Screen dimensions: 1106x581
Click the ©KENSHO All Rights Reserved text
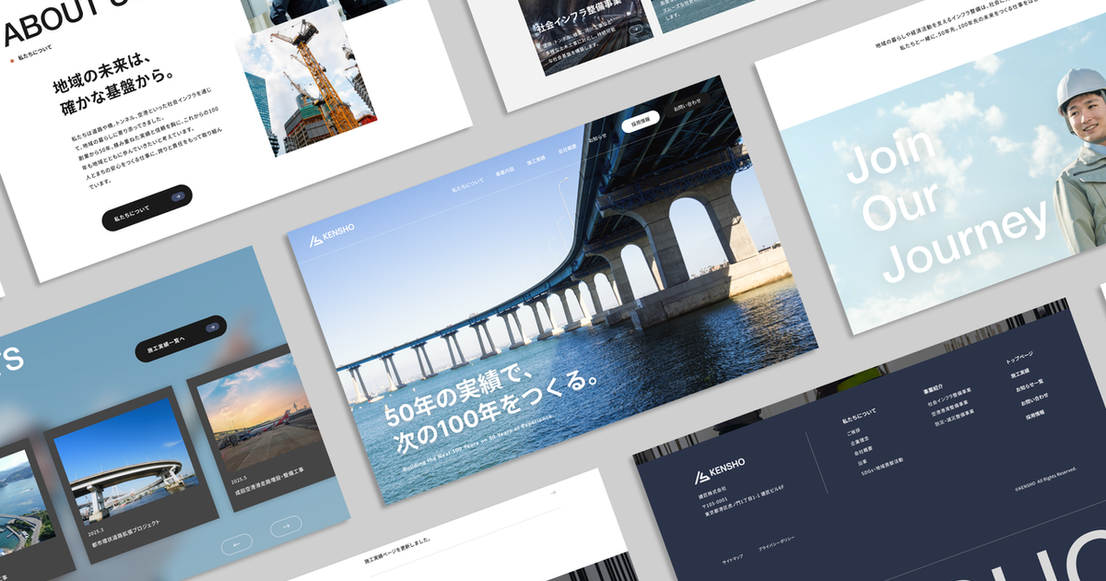click(x=1047, y=479)
